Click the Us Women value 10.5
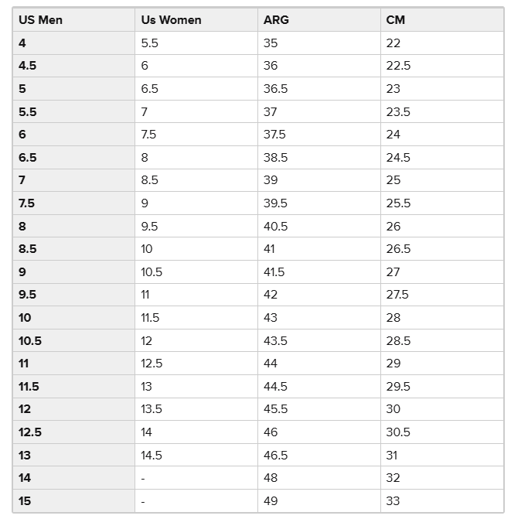 (152, 272)
